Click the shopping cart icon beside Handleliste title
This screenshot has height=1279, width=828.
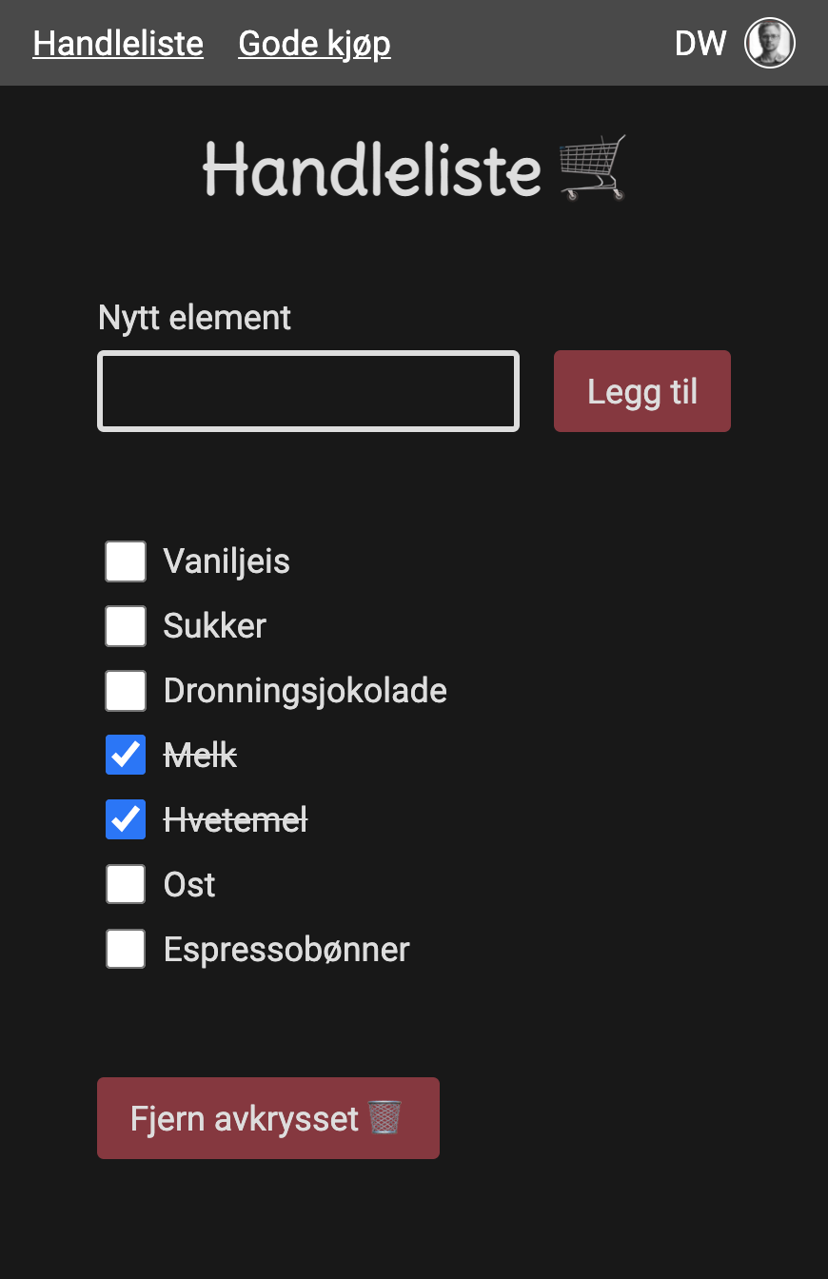(588, 169)
